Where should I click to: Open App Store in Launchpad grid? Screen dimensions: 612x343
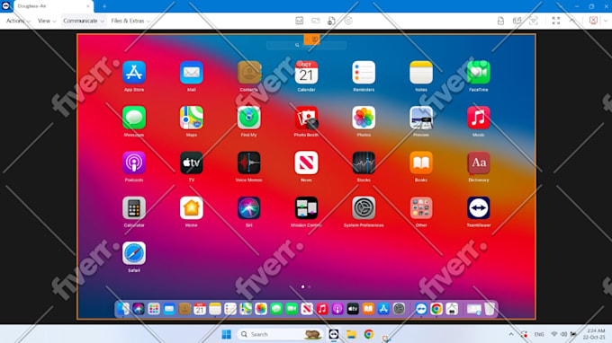134,73
